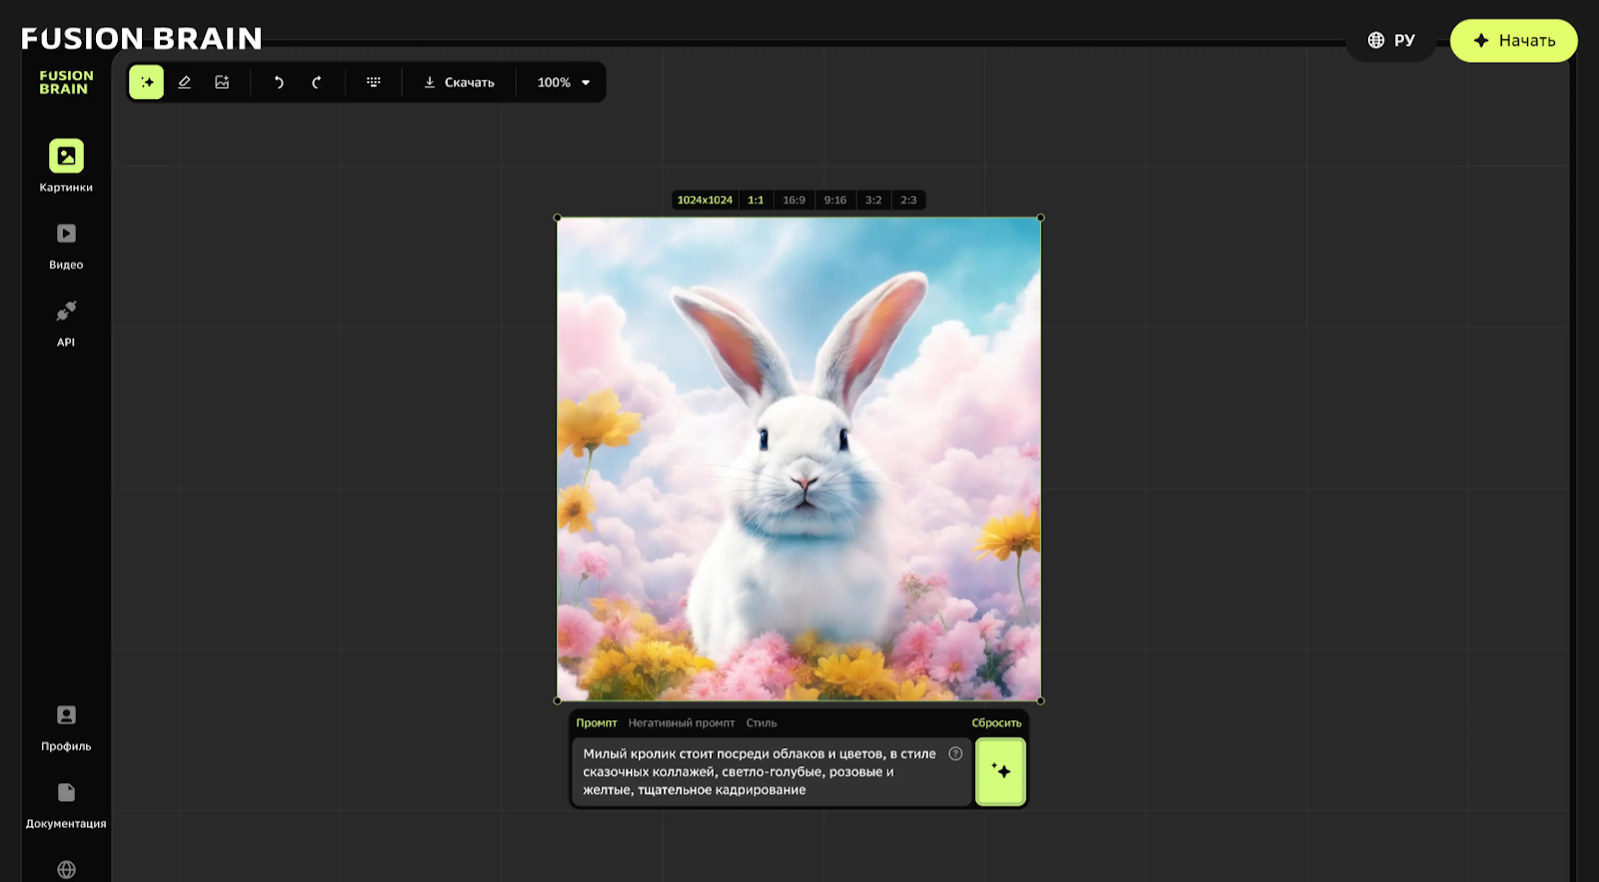Click the globe icon in left sidebar
Viewport: 1599px width, 882px height.
(x=66, y=870)
